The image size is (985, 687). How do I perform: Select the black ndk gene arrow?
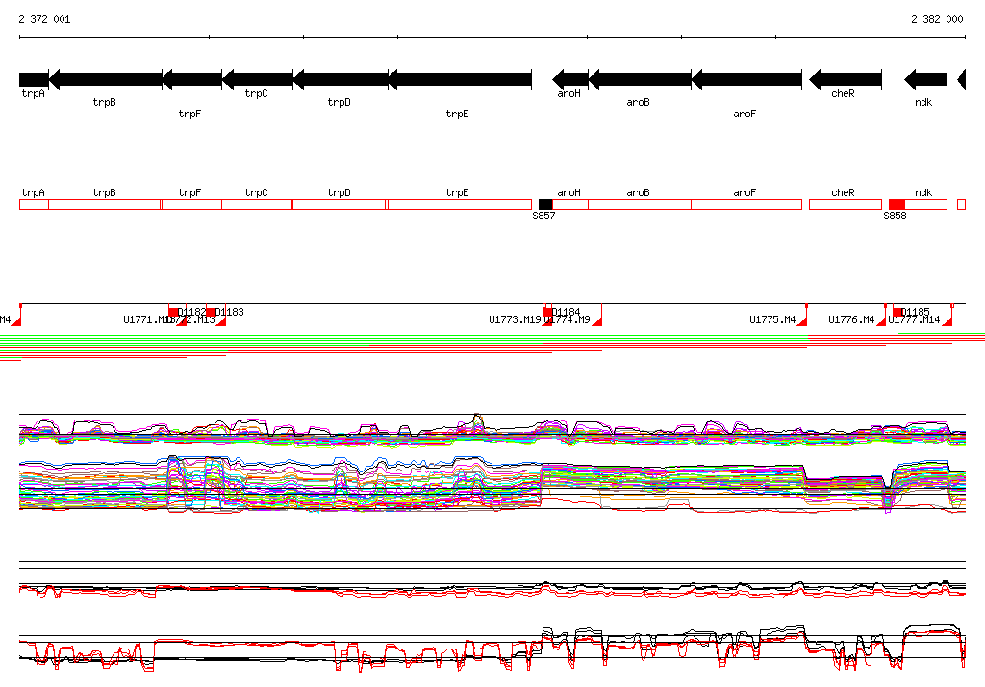925,80
